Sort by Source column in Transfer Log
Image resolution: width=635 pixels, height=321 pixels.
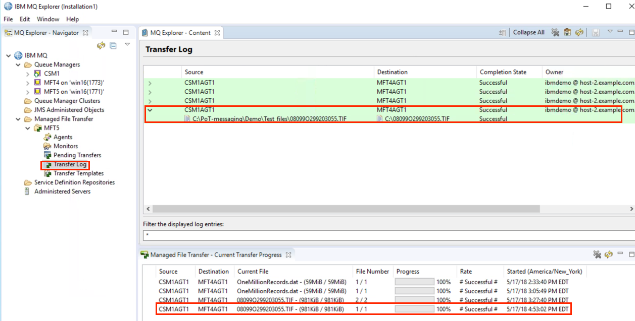pos(278,72)
